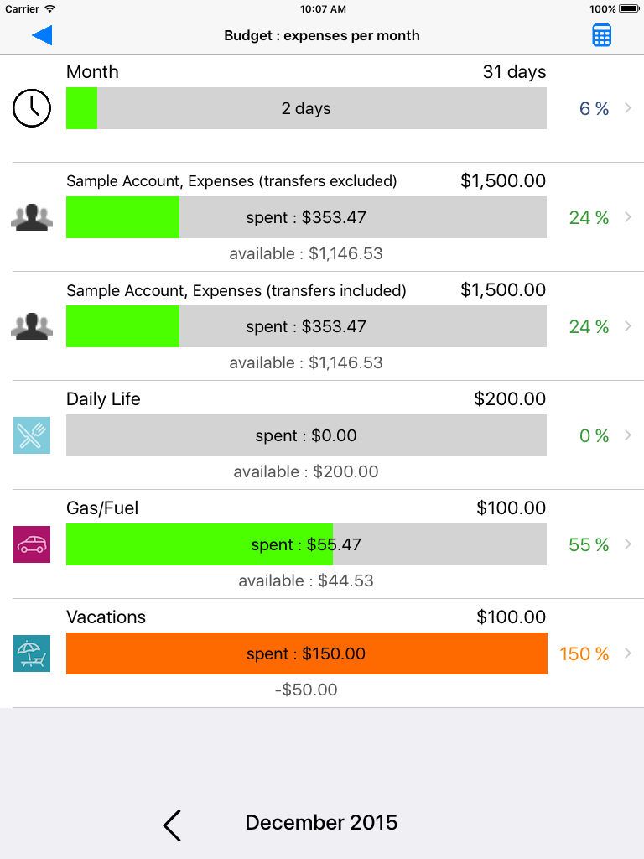Open the calculator grid icon
Screen dimensions: 644x859
[601, 35]
